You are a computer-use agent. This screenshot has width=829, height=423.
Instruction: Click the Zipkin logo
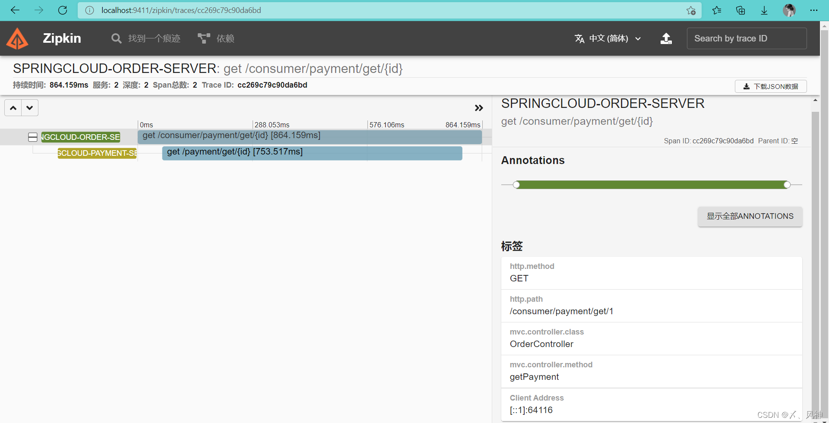tap(17, 38)
